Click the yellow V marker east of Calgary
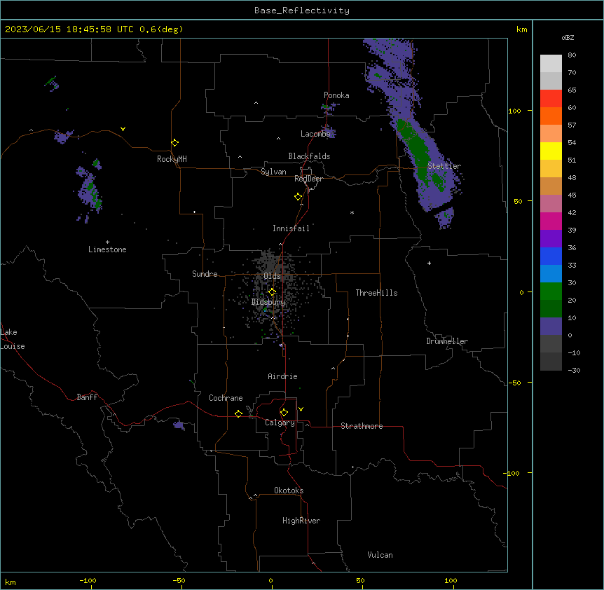 click(301, 409)
